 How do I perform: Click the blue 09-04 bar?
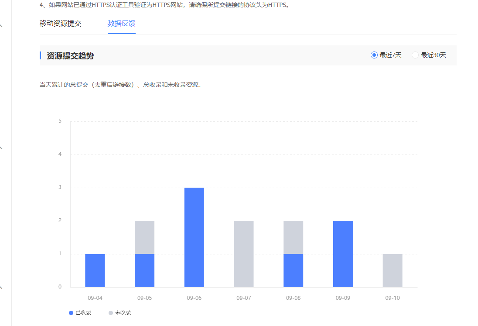95,271
